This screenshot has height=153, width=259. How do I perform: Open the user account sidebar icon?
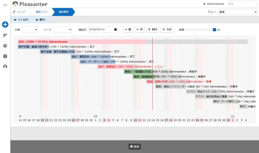(x=5, y=66)
